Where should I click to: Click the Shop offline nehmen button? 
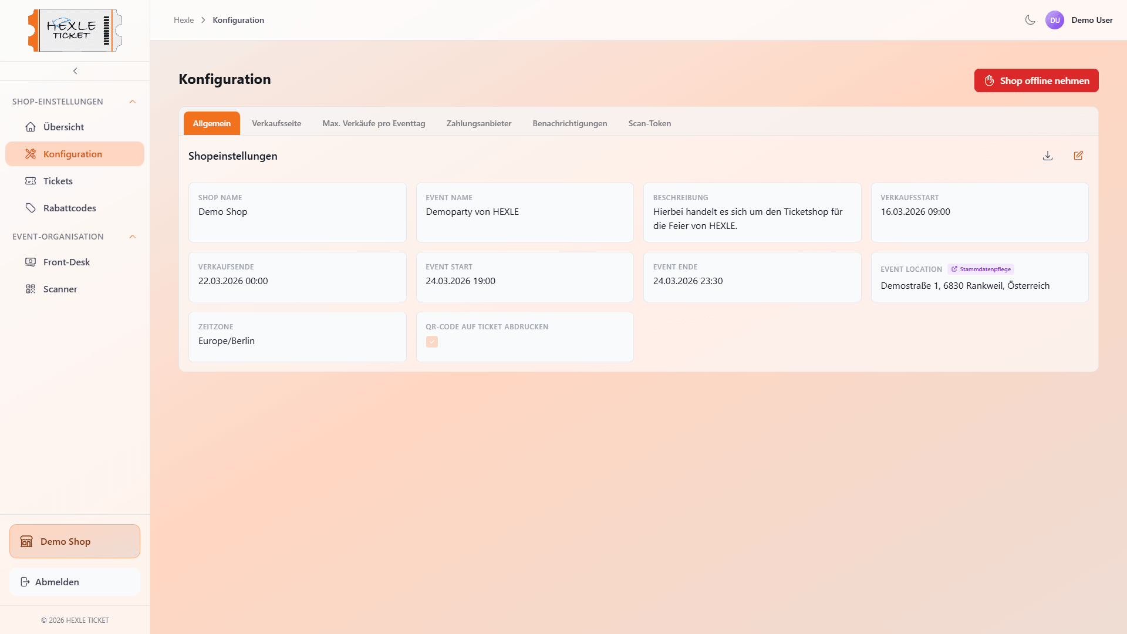point(1036,80)
